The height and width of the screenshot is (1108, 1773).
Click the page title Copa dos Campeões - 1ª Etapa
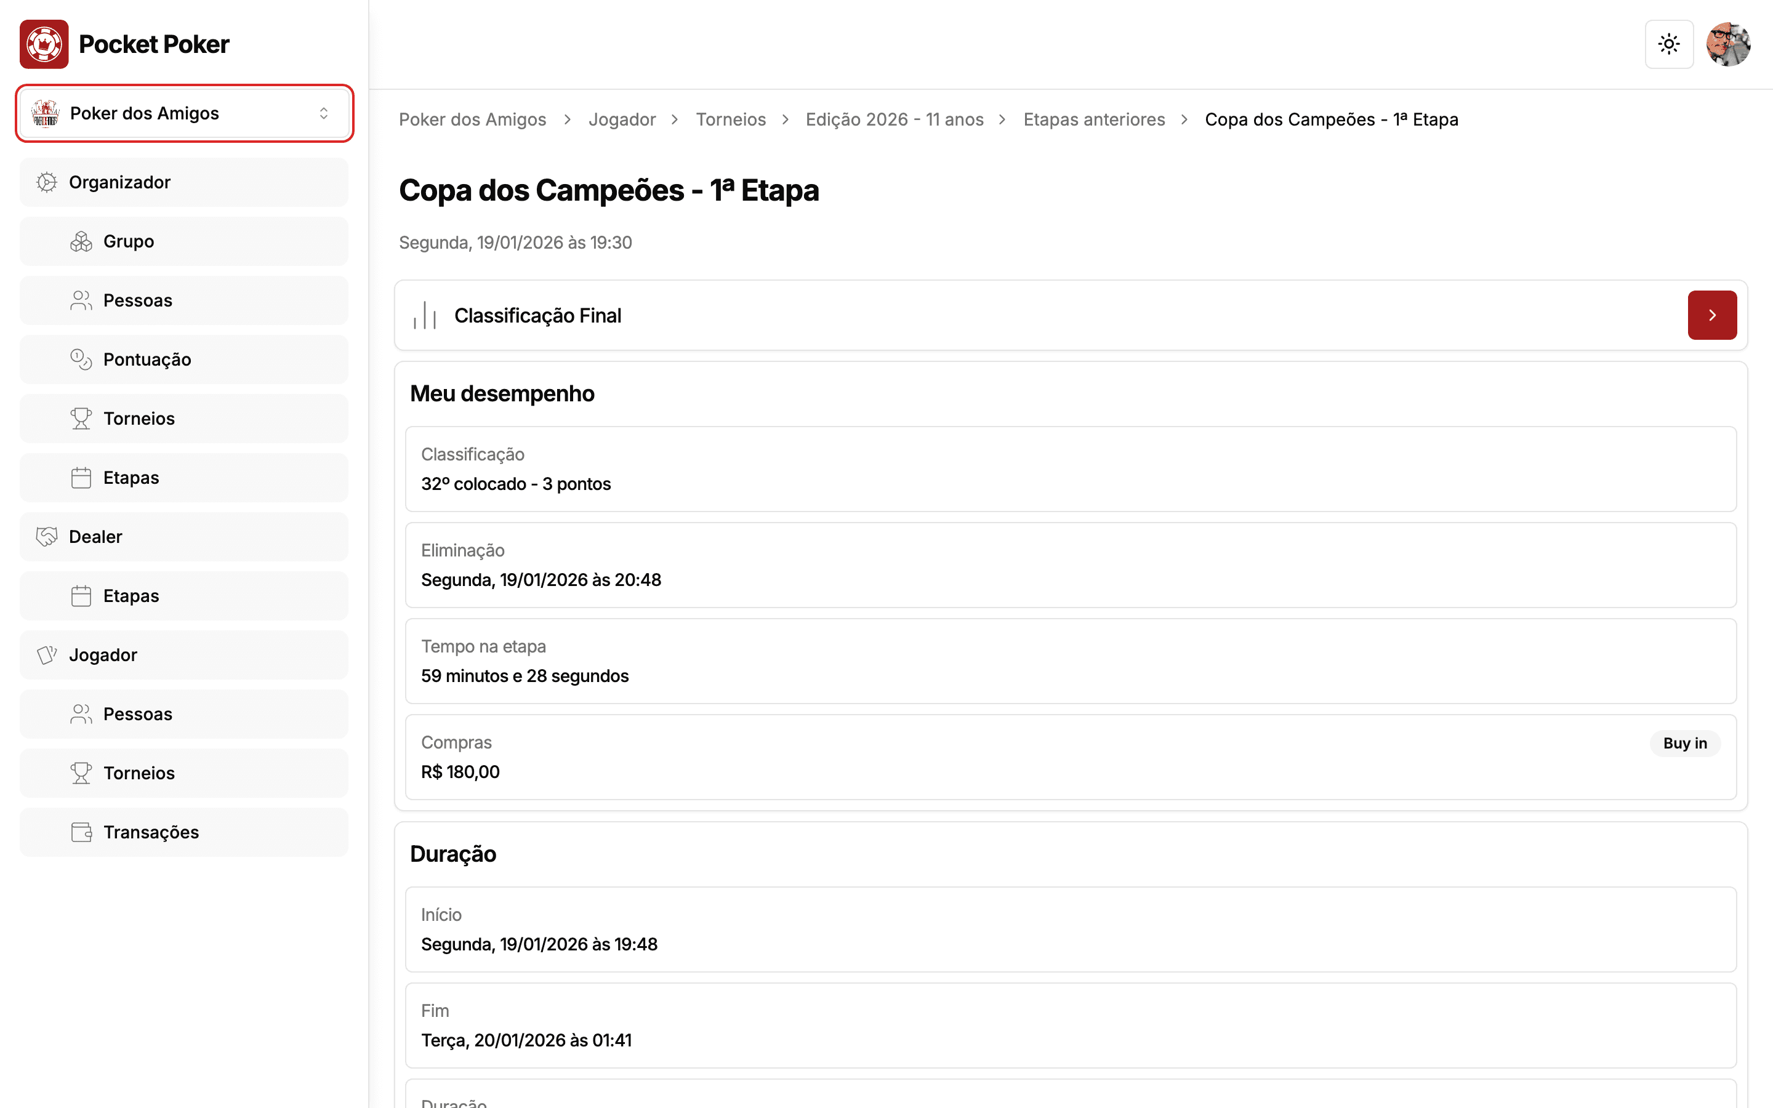pyautogui.click(x=609, y=191)
